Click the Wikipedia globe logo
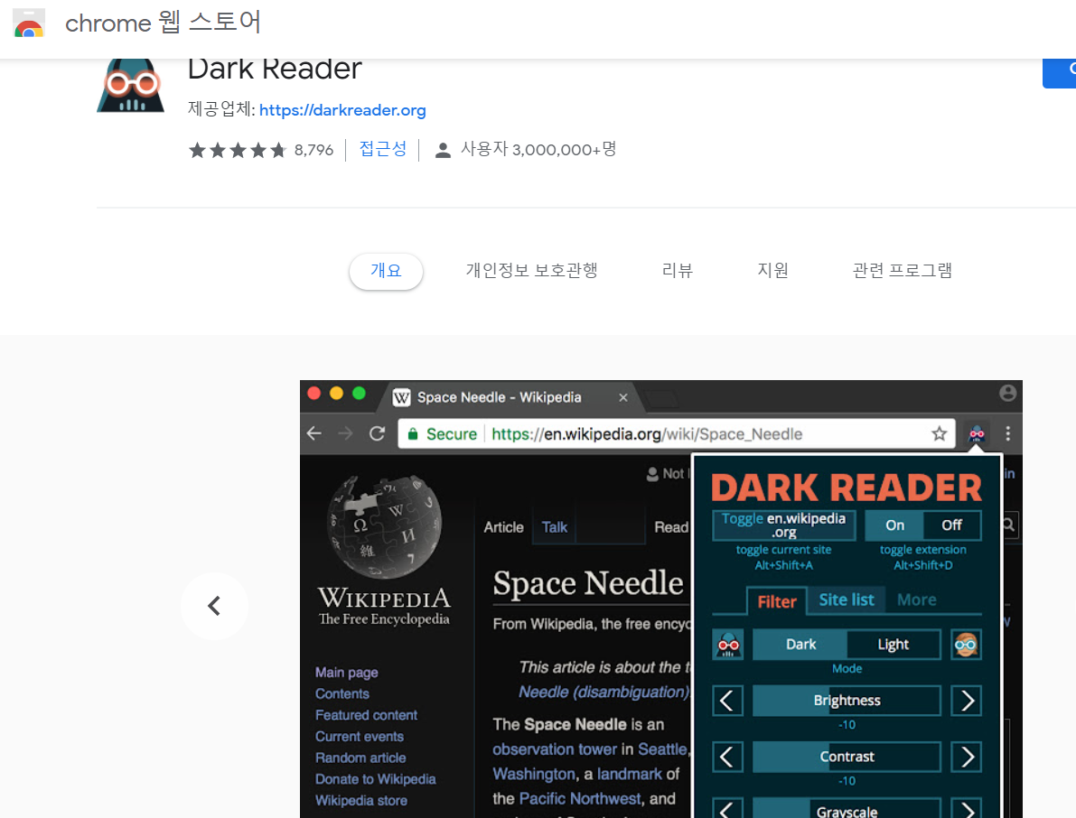 click(384, 527)
